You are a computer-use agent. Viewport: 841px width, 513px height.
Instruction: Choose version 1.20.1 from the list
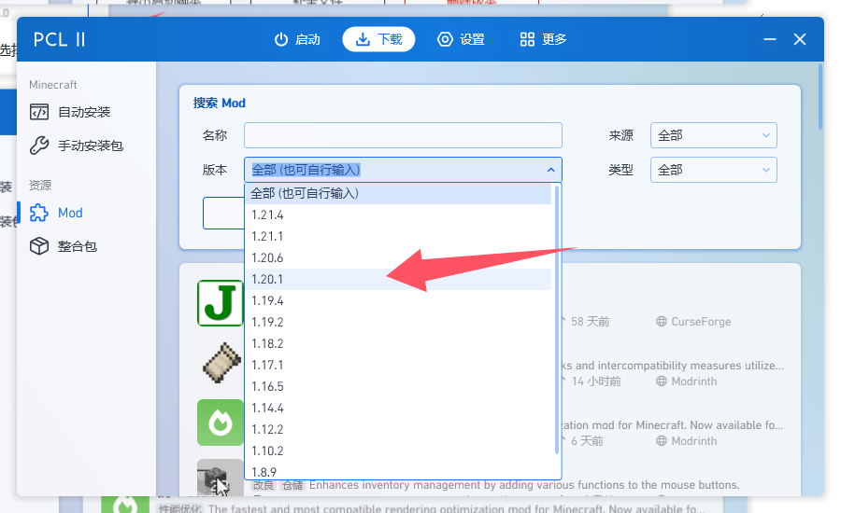click(x=267, y=279)
